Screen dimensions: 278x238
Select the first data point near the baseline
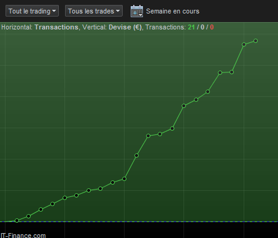(x=17, y=220)
